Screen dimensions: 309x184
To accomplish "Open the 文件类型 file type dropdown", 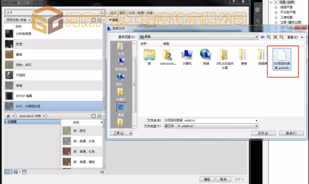I will (x=256, y=126).
